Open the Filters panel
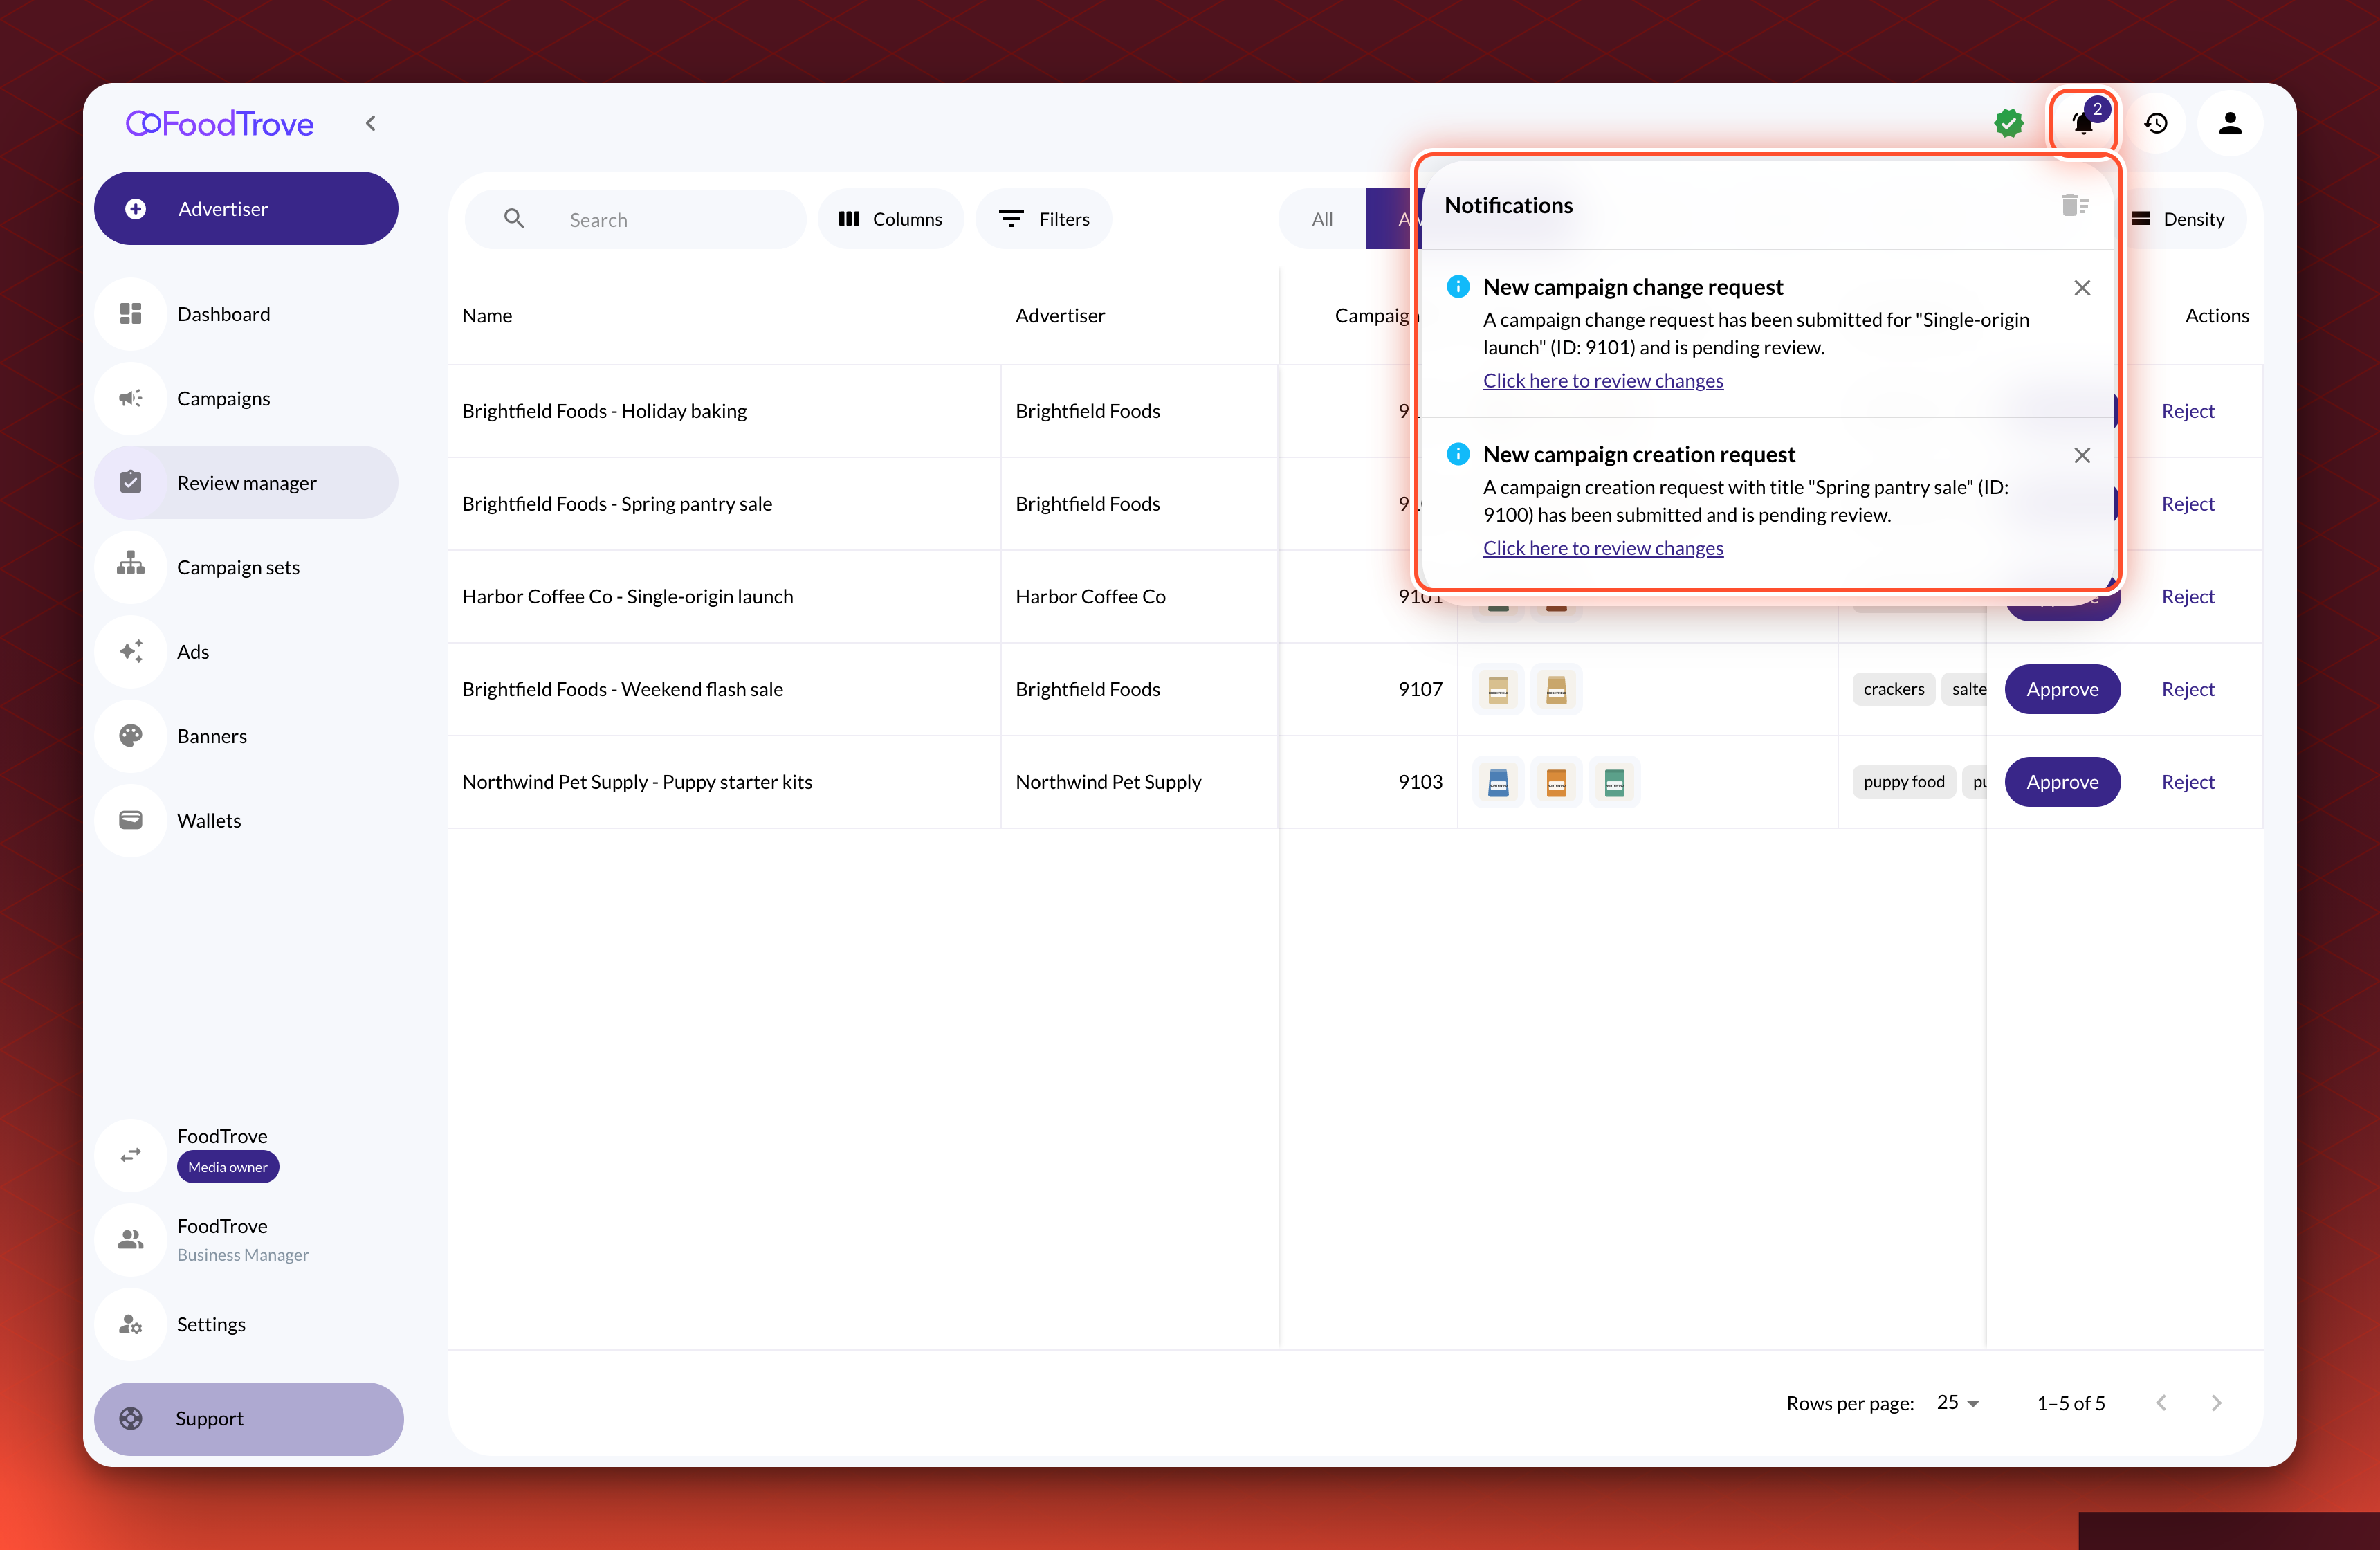This screenshot has height=1550, width=2380. (x=1044, y=219)
